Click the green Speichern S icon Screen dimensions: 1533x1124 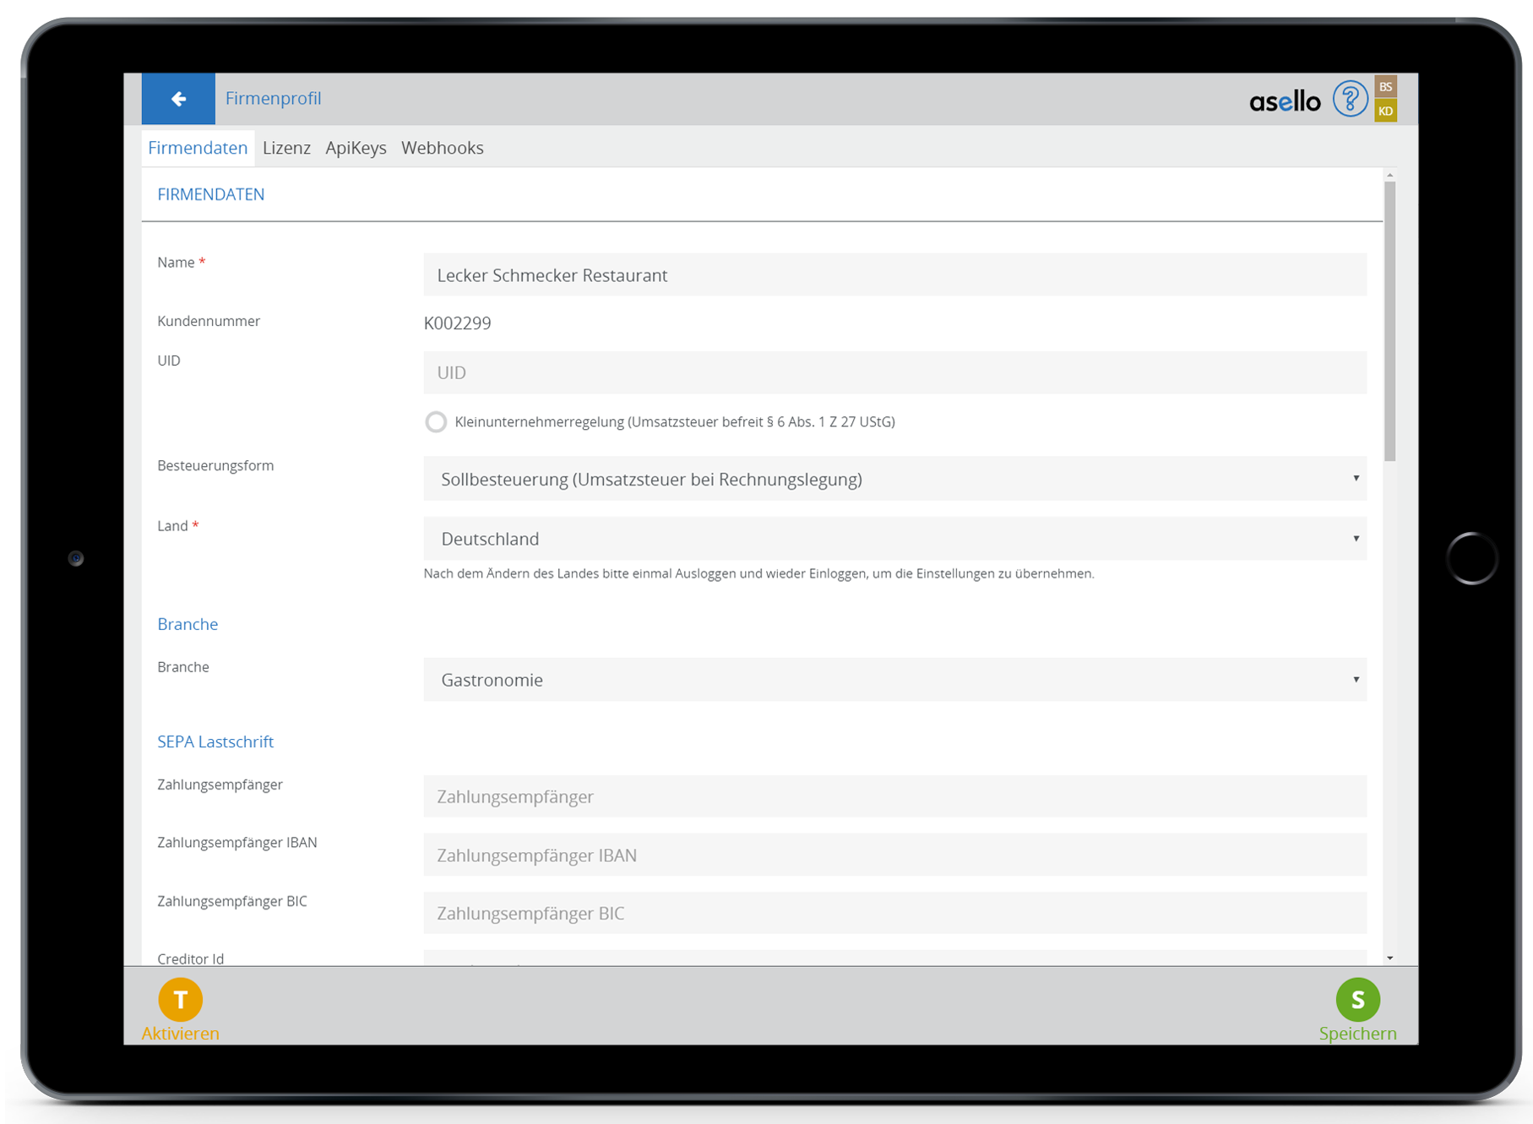click(1356, 1000)
